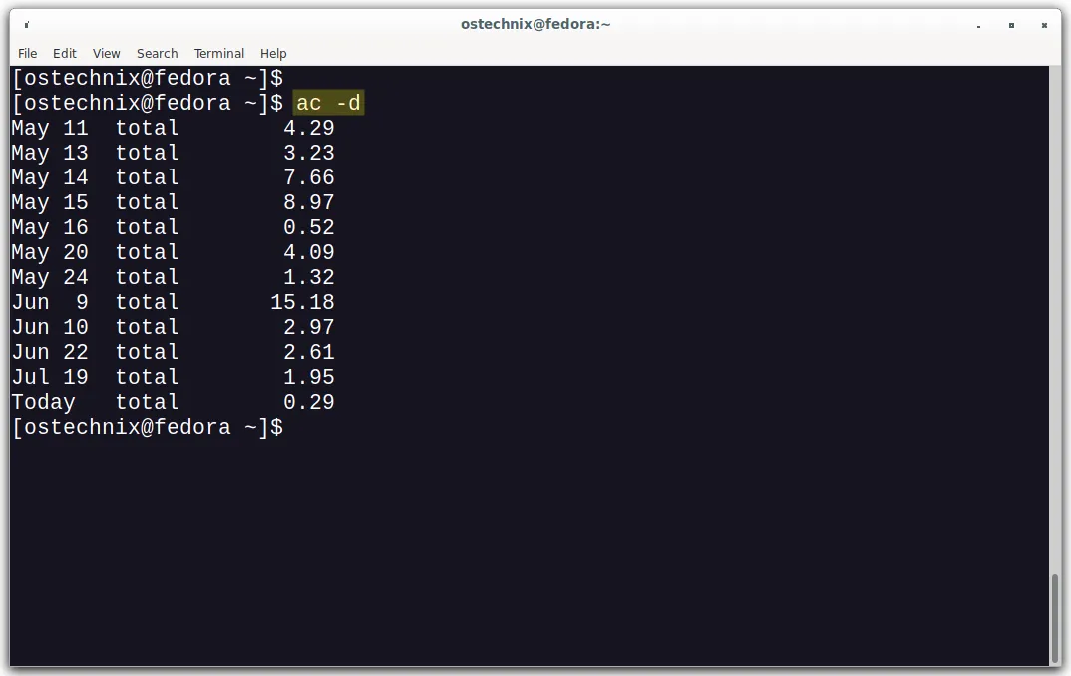Click the "Today" row label

coord(43,402)
